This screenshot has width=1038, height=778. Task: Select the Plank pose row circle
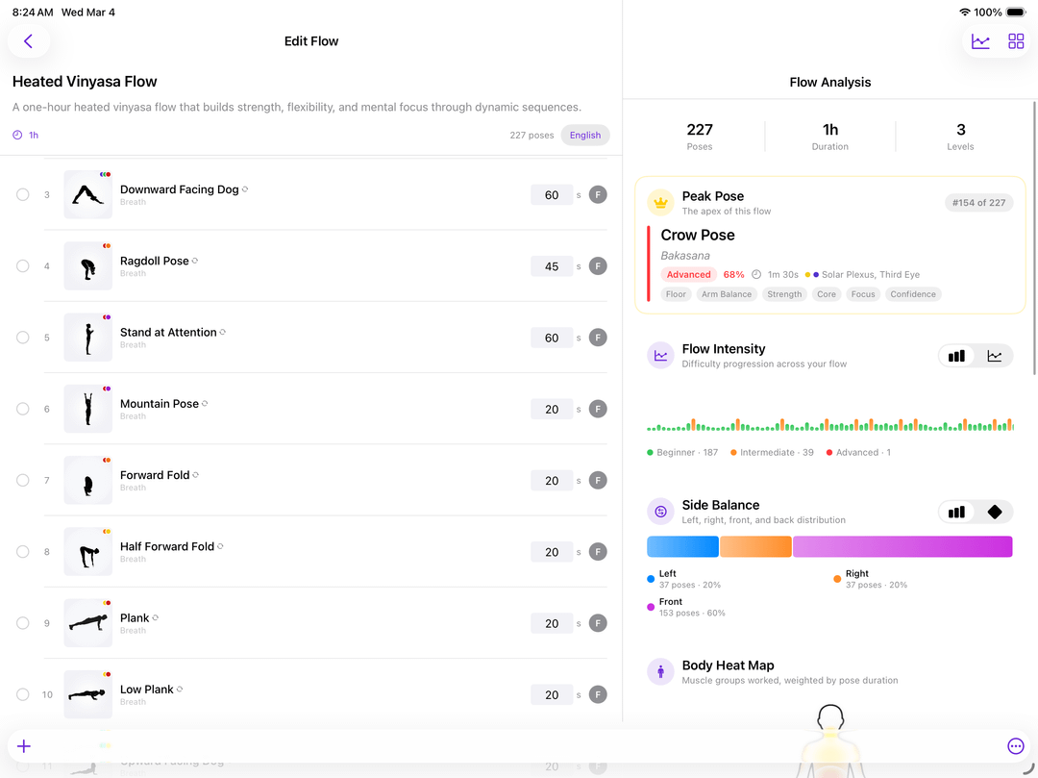click(23, 623)
